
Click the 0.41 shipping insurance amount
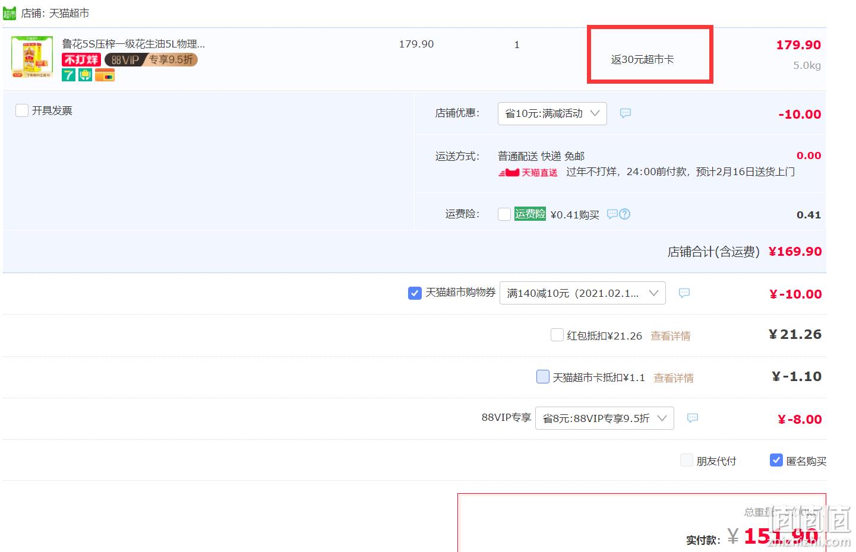tap(808, 215)
